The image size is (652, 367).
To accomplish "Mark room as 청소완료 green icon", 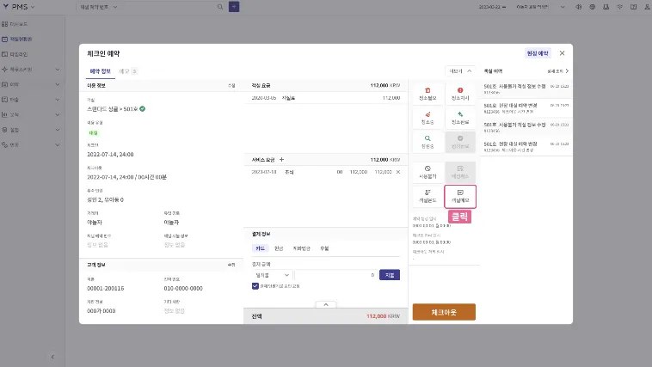I will (x=460, y=118).
